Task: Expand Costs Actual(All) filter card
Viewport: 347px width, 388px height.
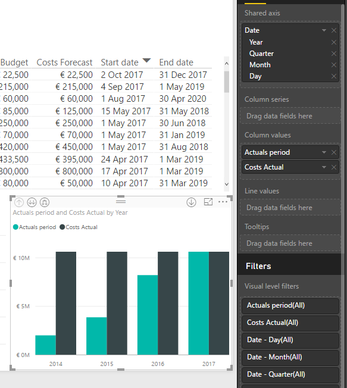Action: point(290,323)
